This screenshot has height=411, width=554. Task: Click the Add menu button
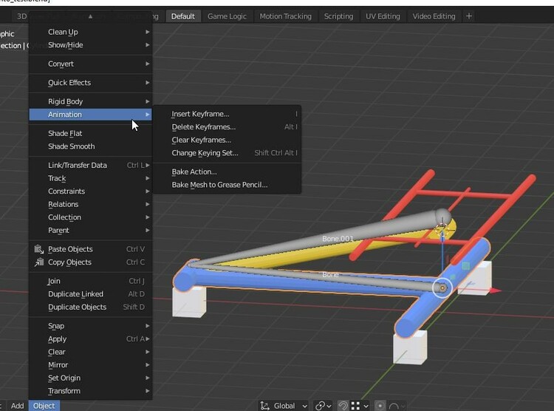pos(17,405)
